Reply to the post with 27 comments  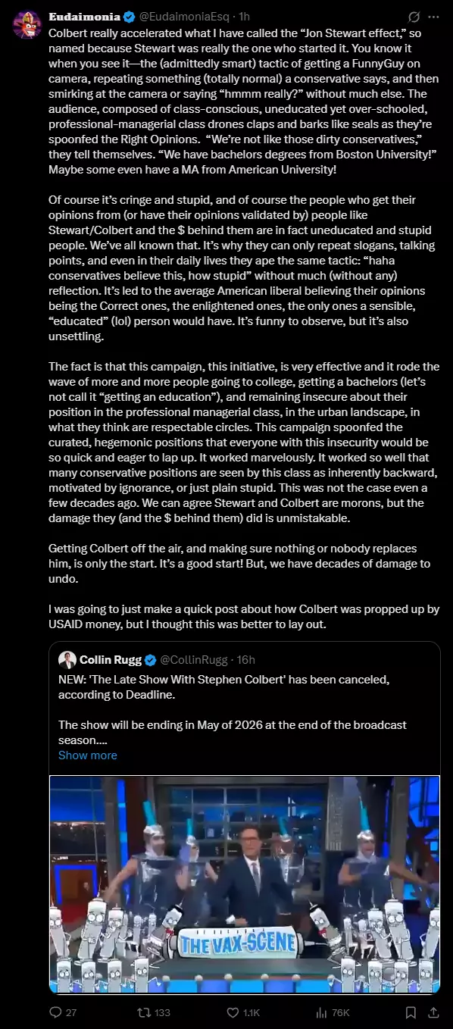click(63, 1012)
